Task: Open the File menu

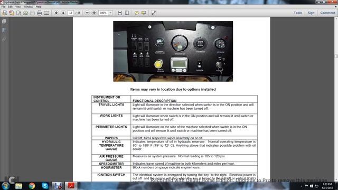Action: tap(3, 7)
